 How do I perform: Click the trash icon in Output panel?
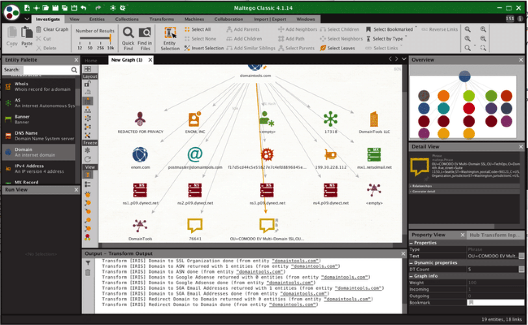(88, 272)
